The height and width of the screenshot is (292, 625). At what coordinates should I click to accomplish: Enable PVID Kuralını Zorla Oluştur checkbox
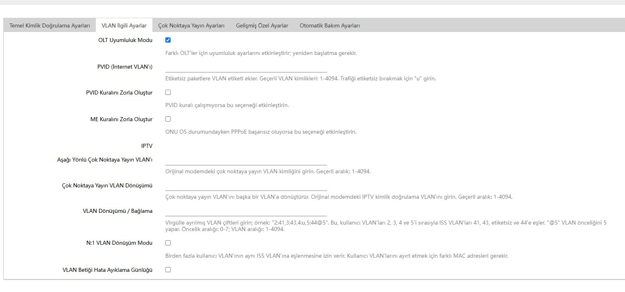pyautogui.click(x=168, y=92)
